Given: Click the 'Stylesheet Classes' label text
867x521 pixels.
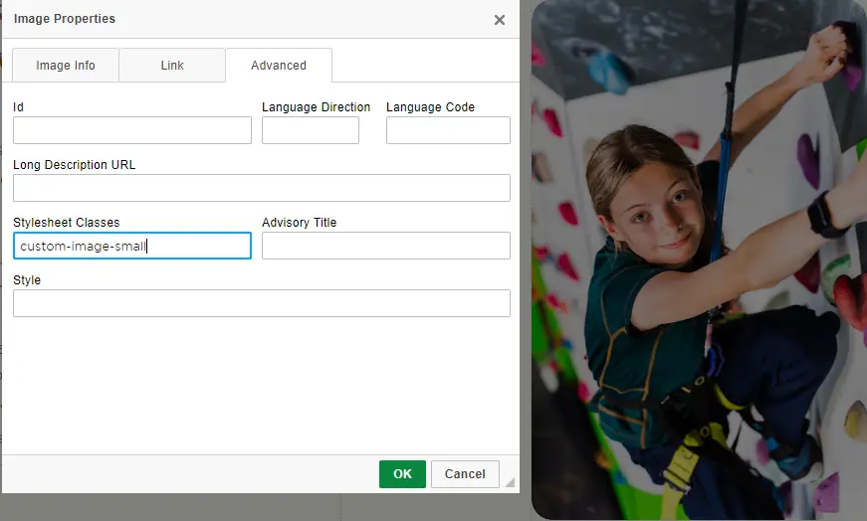Looking at the screenshot, I should point(67,223).
